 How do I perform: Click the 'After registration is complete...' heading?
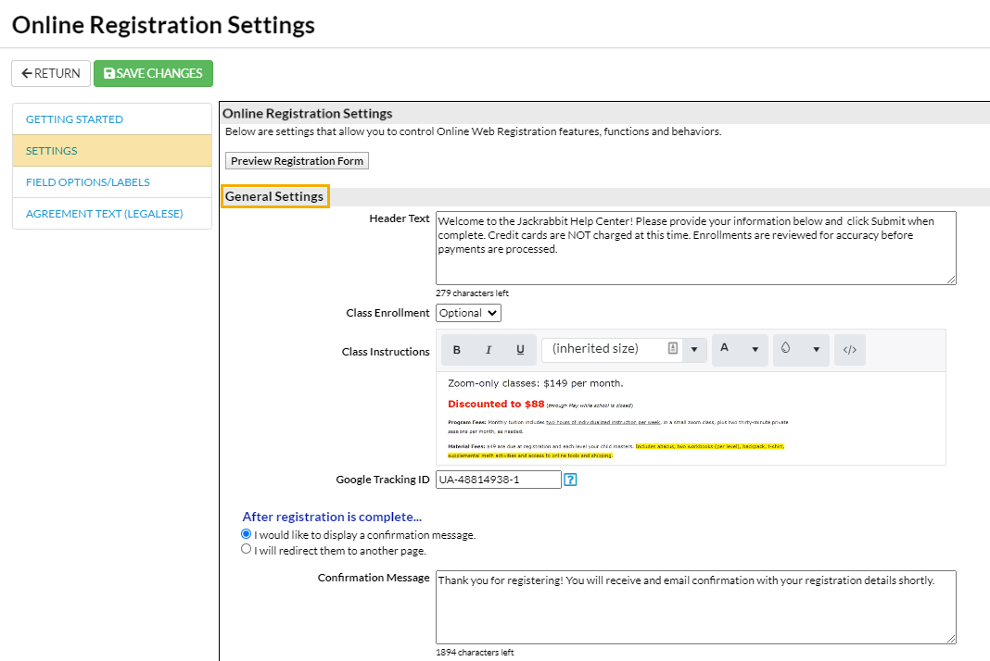click(332, 517)
